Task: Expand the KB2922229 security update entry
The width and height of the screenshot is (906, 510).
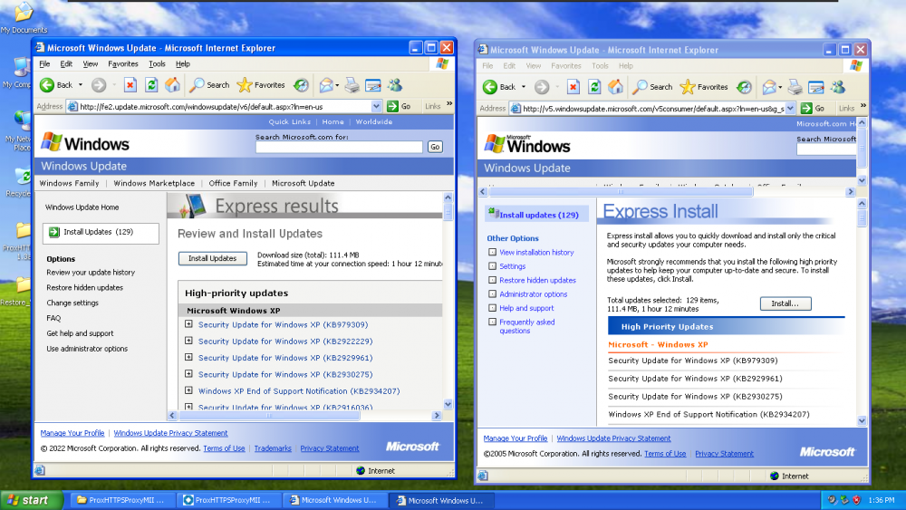Action: click(x=188, y=342)
